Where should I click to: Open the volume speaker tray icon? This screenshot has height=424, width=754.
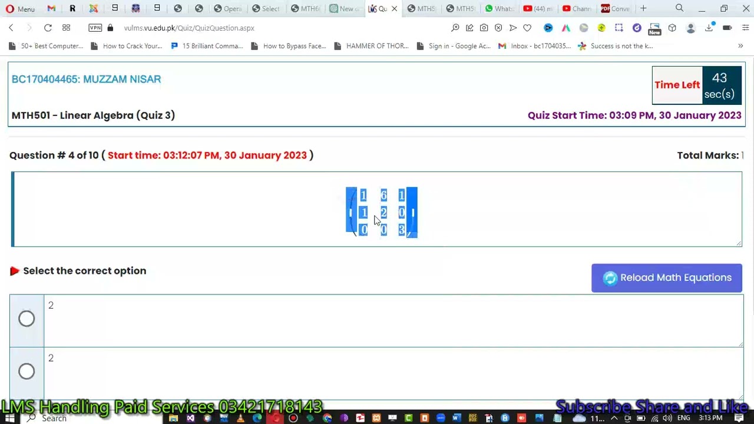pyautogui.click(x=667, y=418)
